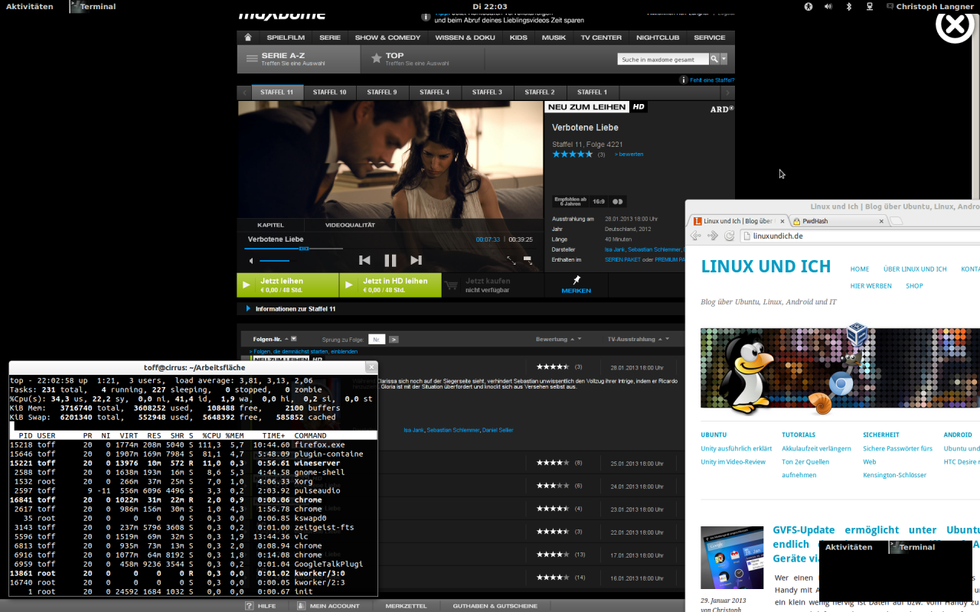Open the Aktivitäten overview

[x=30, y=6]
